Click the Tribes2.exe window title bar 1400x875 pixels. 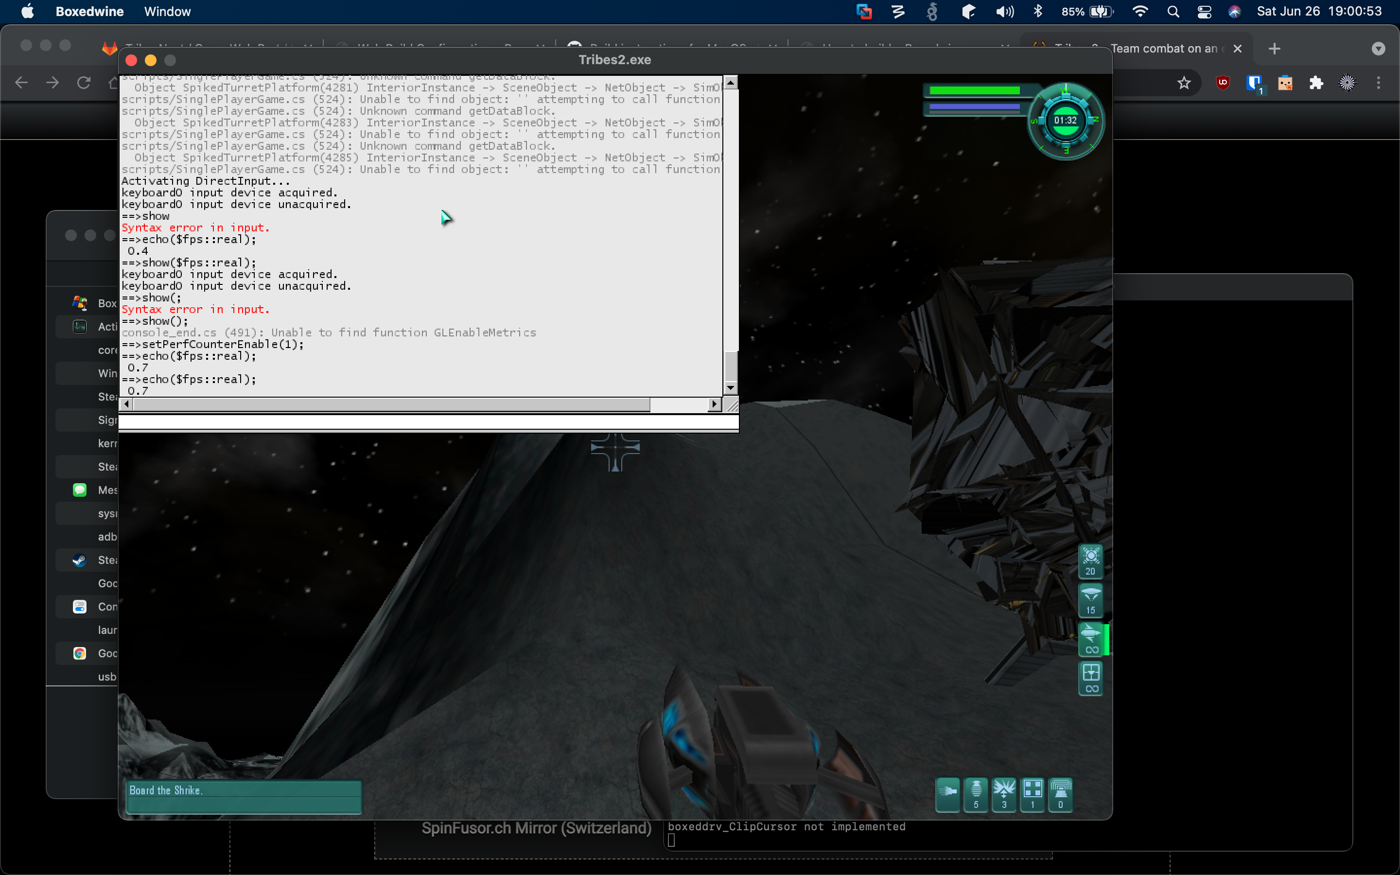pos(614,60)
